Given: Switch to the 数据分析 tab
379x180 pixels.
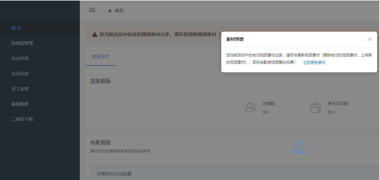Looking at the screenshot, I should (x=100, y=56).
